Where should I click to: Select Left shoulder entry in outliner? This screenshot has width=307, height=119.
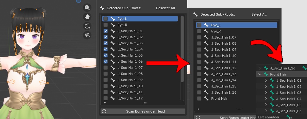point(268,117)
